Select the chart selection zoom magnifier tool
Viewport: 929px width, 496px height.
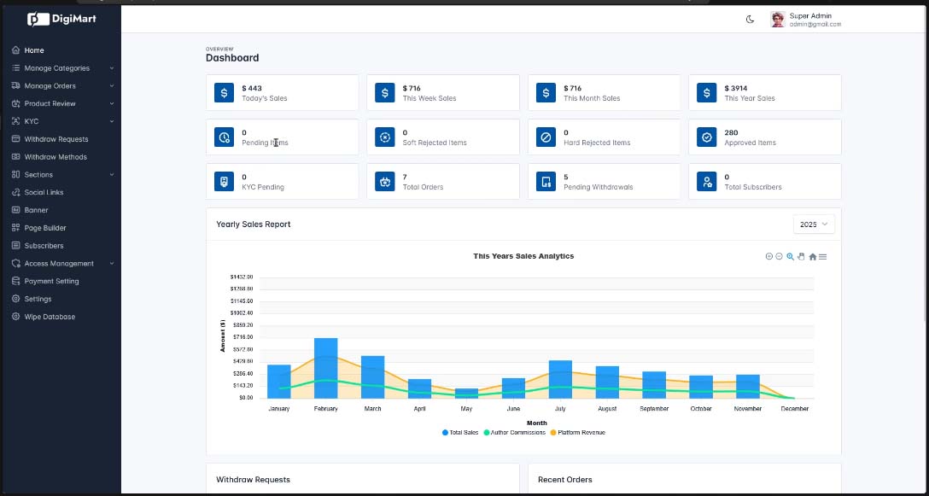[790, 256]
